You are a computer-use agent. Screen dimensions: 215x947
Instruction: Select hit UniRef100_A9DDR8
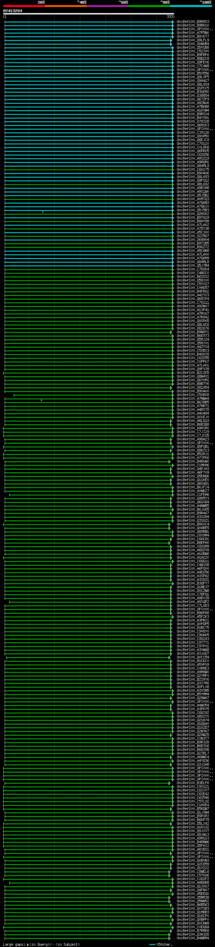click(x=193, y=883)
